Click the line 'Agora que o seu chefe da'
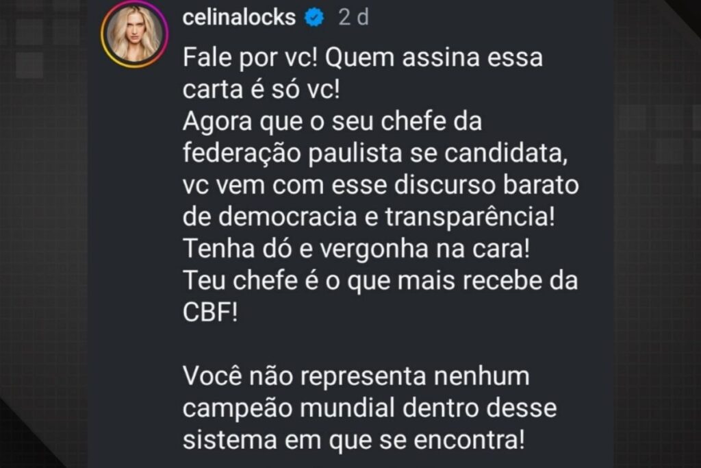Viewport: 701px width, 468px height. click(332, 121)
